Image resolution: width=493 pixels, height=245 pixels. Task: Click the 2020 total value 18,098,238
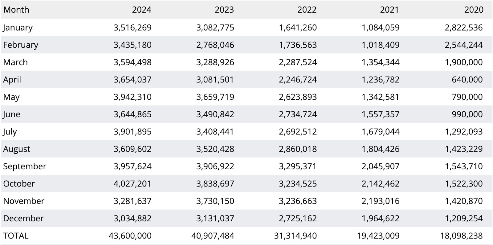461,236
